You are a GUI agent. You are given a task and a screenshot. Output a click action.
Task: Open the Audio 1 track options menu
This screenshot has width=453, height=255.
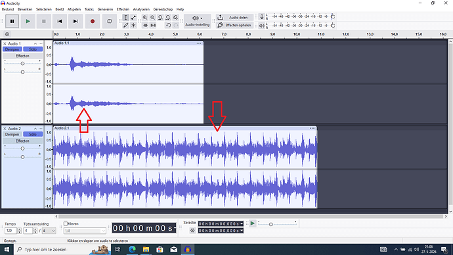point(41,43)
